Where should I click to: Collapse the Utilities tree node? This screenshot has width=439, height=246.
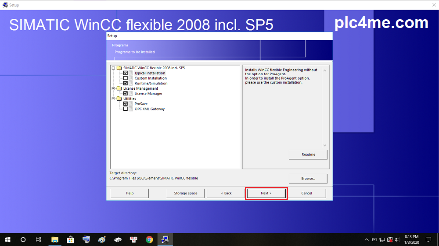point(113,98)
